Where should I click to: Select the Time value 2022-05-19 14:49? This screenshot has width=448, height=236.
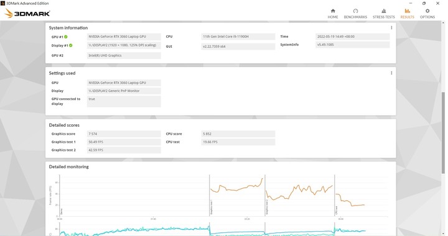353,37
